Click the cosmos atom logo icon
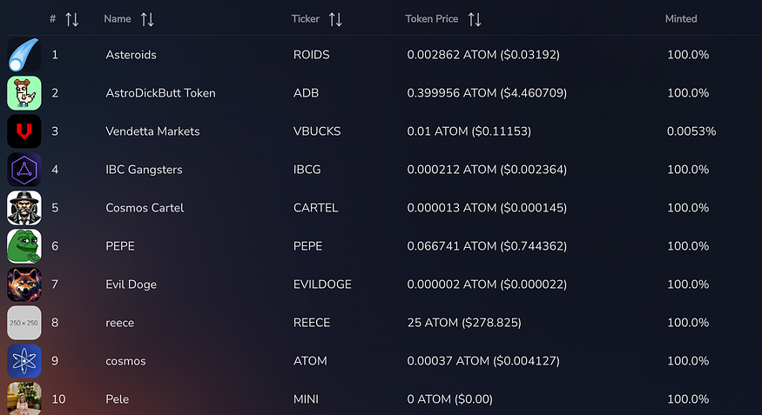The image size is (762, 415). coord(24,361)
